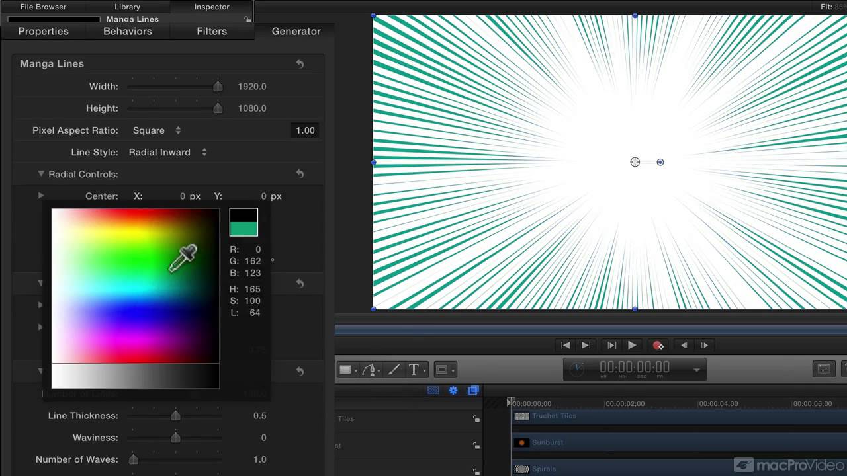Adjust the Line Thickness slider

175,416
